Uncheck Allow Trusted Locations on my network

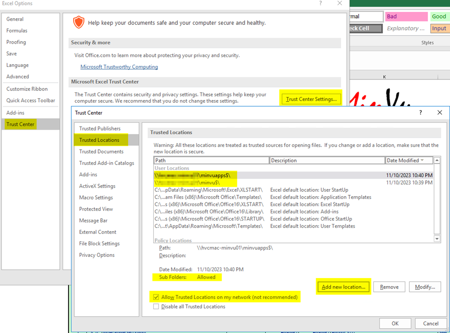[x=156, y=297]
